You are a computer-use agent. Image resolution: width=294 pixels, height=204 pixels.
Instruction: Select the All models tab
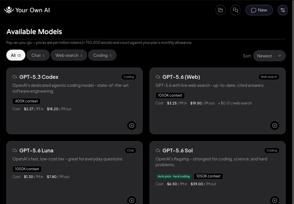16,55
